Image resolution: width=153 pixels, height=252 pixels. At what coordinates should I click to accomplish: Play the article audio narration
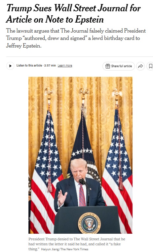[x=10, y=66]
